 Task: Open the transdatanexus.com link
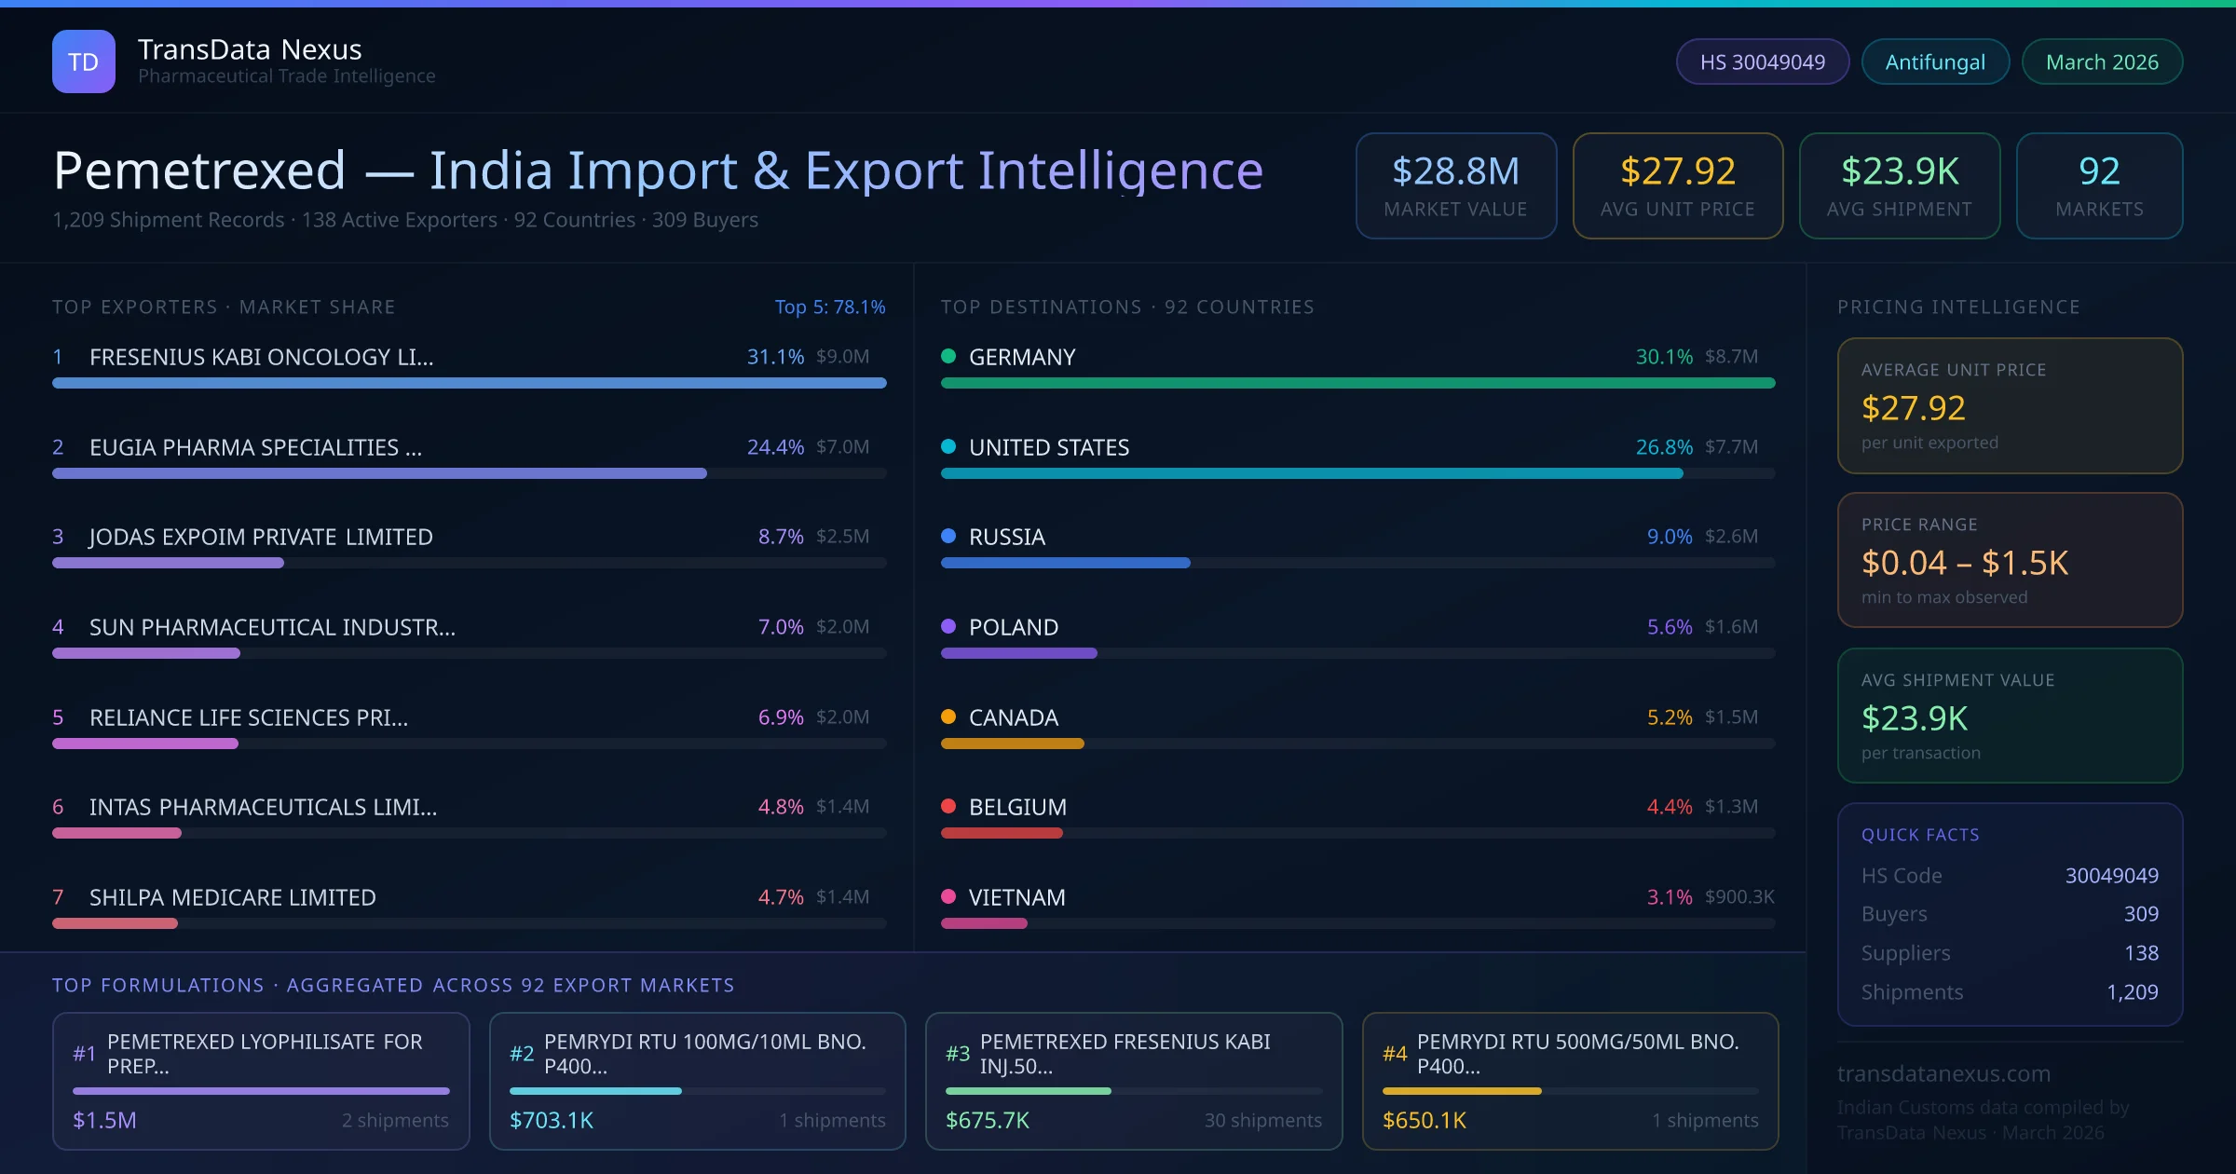pos(1943,1073)
